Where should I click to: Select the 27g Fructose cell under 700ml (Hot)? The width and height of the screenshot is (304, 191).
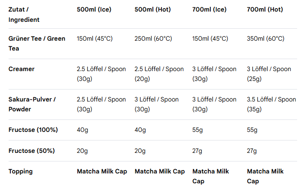click(x=252, y=151)
